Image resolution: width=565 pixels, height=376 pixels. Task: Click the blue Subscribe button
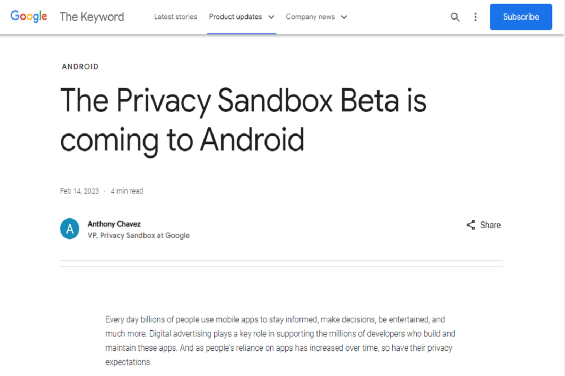click(x=521, y=16)
